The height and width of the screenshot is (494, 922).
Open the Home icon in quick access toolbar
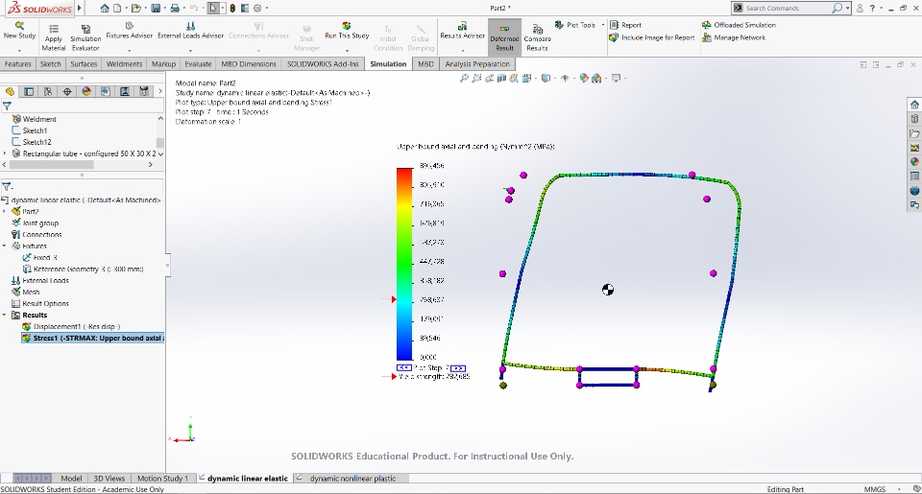pos(105,9)
